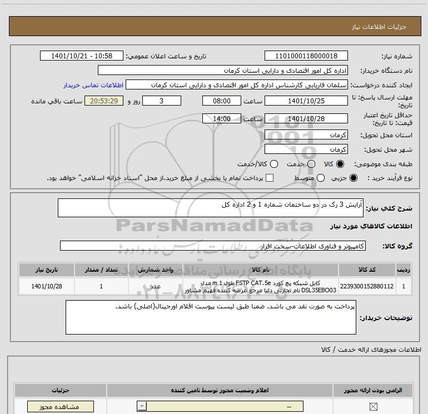Image resolution: width=428 pixels, height=414 pixels.
Task: Click the price validity date 1401/10/28
Action: tap(306, 118)
